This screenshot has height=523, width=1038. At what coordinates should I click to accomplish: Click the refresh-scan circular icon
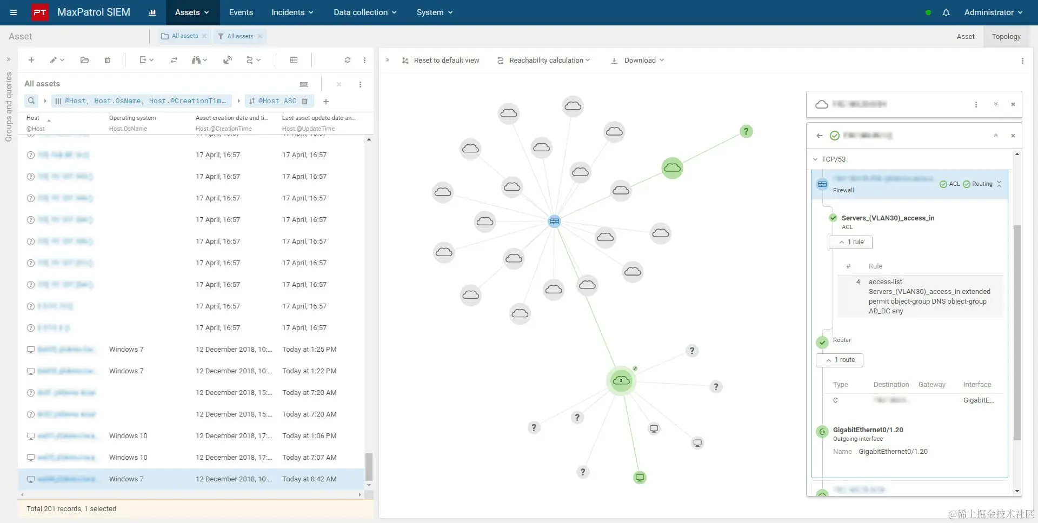coord(228,60)
